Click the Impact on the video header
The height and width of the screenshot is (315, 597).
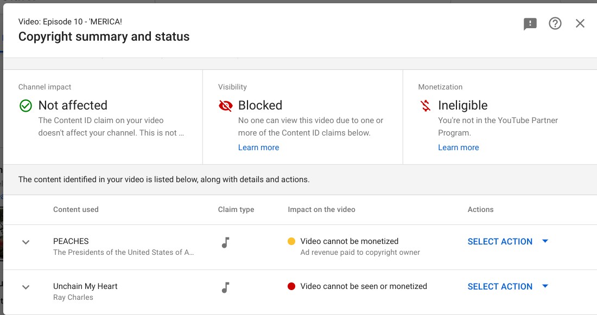pos(321,210)
